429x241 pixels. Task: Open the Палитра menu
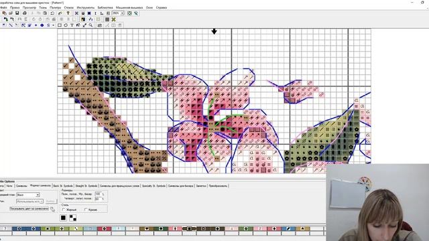[x=55, y=7]
